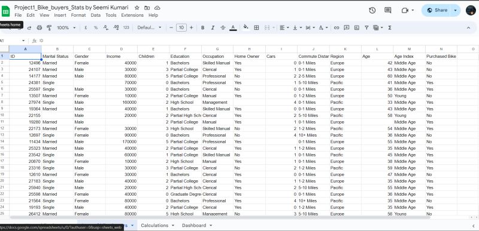Open the text color picker
The width and height of the screenshot is (479, 231).
tap(233, 27)
